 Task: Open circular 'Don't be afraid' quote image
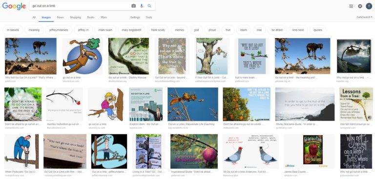click(x=23, y=104)
